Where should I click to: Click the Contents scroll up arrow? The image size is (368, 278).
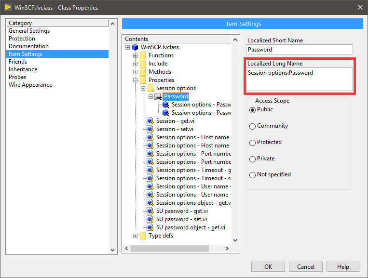[235, 40]
